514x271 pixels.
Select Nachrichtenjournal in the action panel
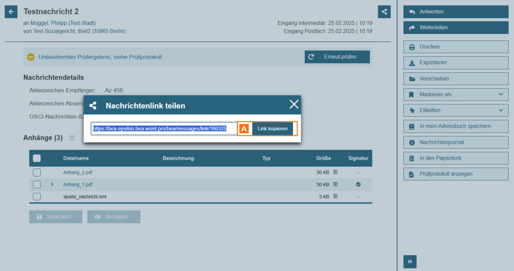pyautogui.click(x=456, y=142)
